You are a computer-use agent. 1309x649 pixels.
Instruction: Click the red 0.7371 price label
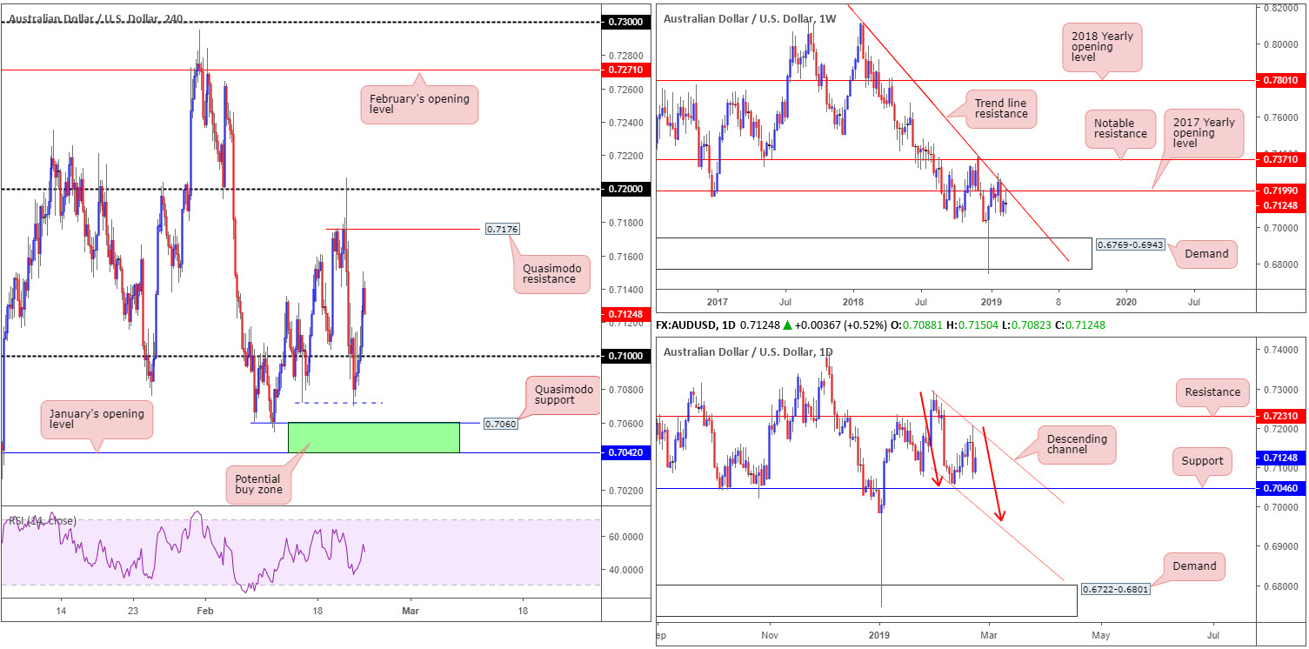1279,159
